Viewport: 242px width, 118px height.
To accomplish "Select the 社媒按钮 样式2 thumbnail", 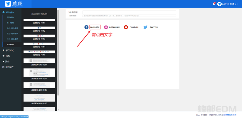I will click(39, 28).
